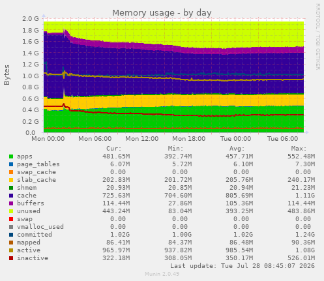Click the buffers purple legend swatch
This screenshot has width=324, height=281.
11,203
